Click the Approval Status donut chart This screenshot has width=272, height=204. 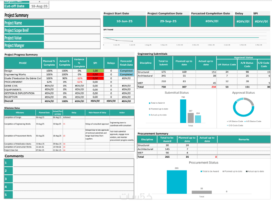(243, 107)
